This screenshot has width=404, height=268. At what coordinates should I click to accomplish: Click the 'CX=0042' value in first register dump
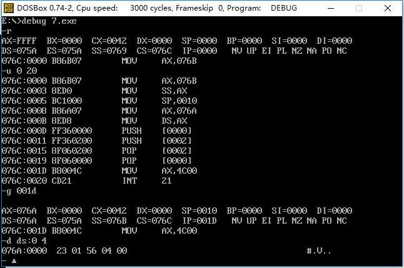(x=109, y=41)
